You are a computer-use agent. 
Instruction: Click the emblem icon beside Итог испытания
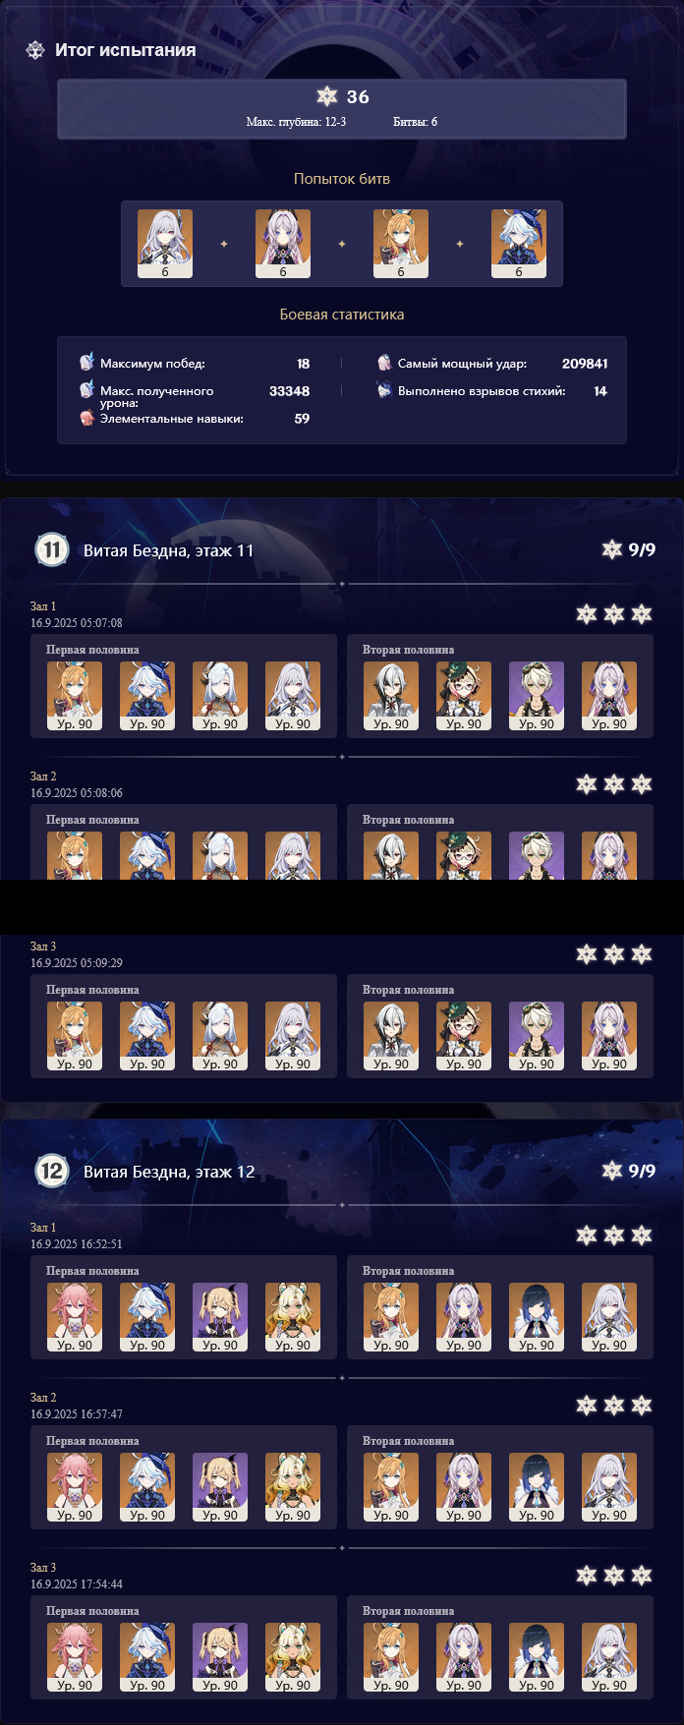point(35,50)
